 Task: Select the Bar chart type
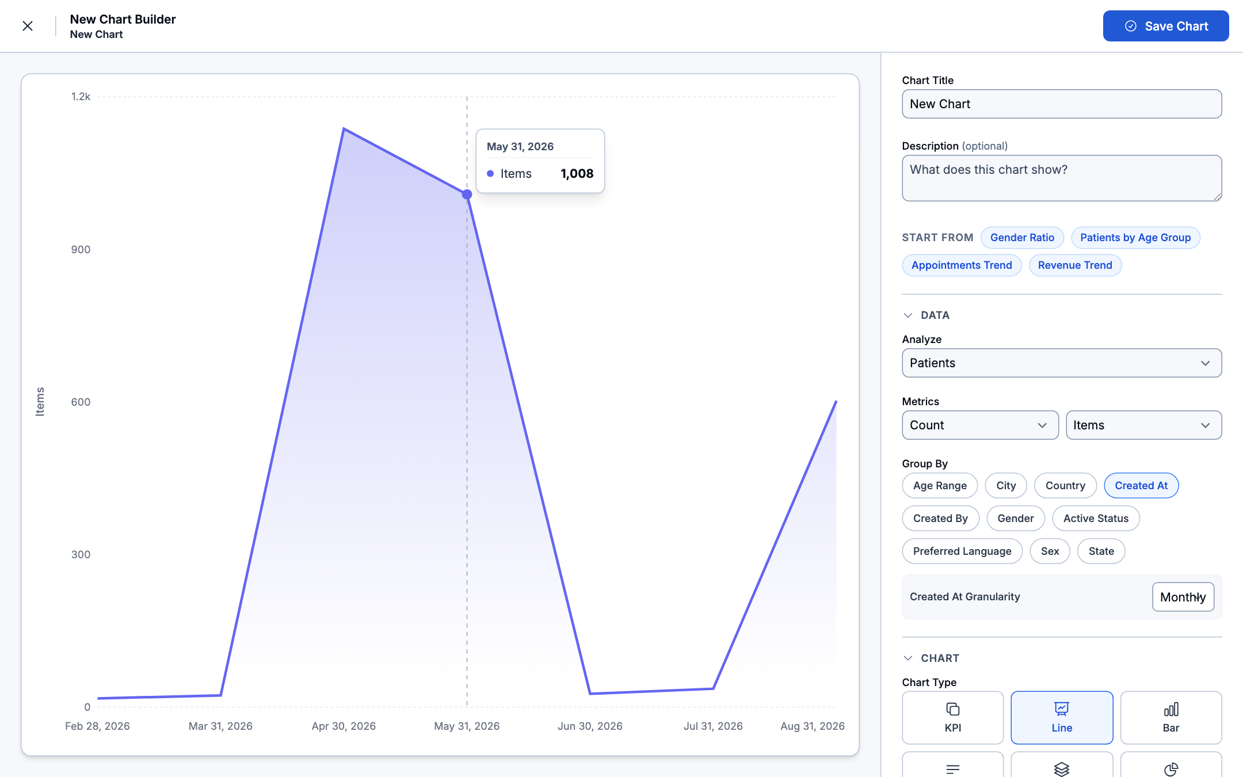pos(1171,718)
